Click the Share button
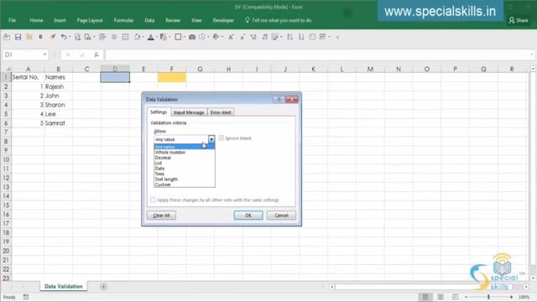Image resolution: width=537 pixels, height=302 pixels. (519, 20)
